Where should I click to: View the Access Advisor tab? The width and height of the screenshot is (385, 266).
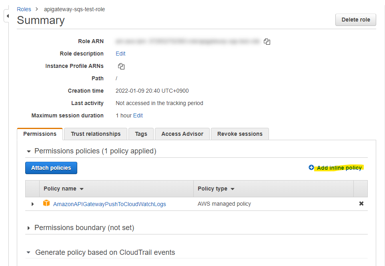[x=182, y=134]
